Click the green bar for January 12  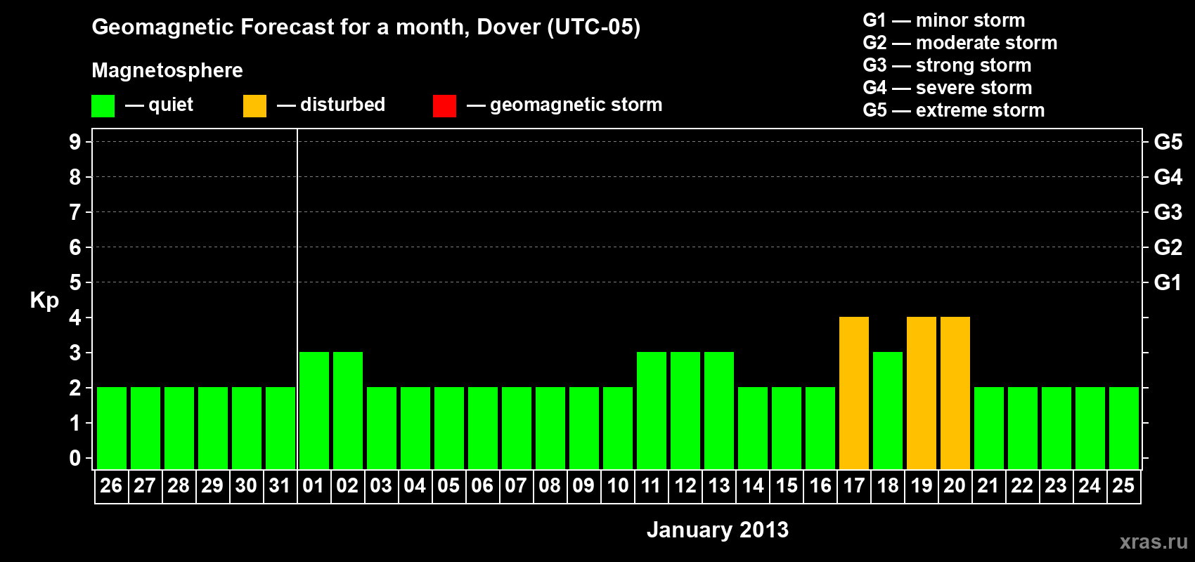685,410
